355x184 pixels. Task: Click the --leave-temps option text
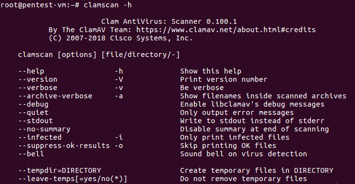(x=73, y=179)
